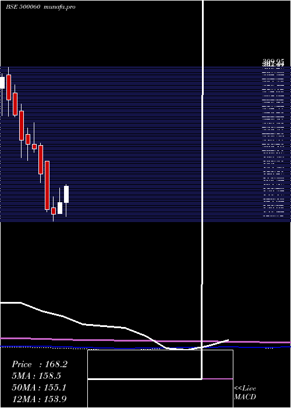Click the last white candlestick on chart
This screenshot has height=408, width=291.
66,194
